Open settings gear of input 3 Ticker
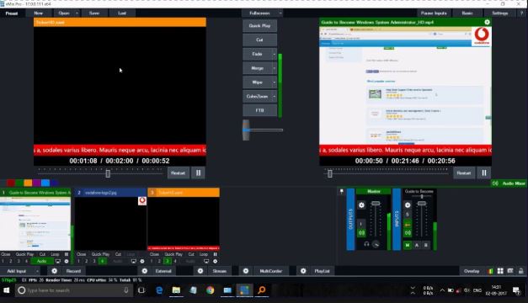The height and width of the screenshot is (303, 528). 216,261
